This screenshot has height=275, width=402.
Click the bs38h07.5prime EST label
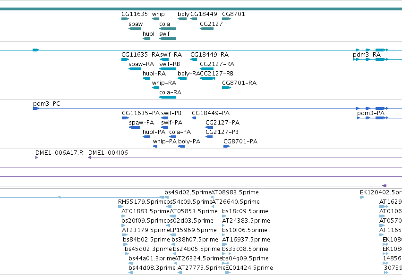point(195,240)
